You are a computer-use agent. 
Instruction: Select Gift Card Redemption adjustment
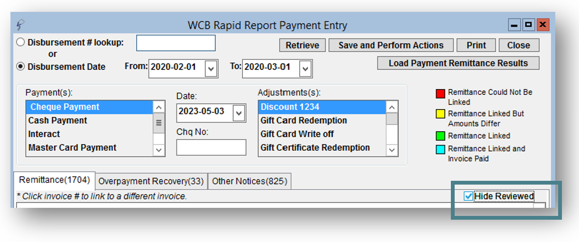point(322,121)
